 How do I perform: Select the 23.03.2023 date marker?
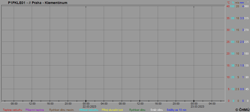[194, 106]
